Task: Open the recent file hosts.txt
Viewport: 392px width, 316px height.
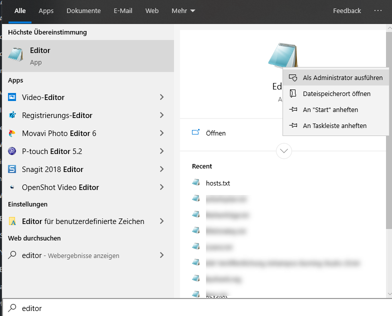Action: pyautogui.click(x=218, y=183)
